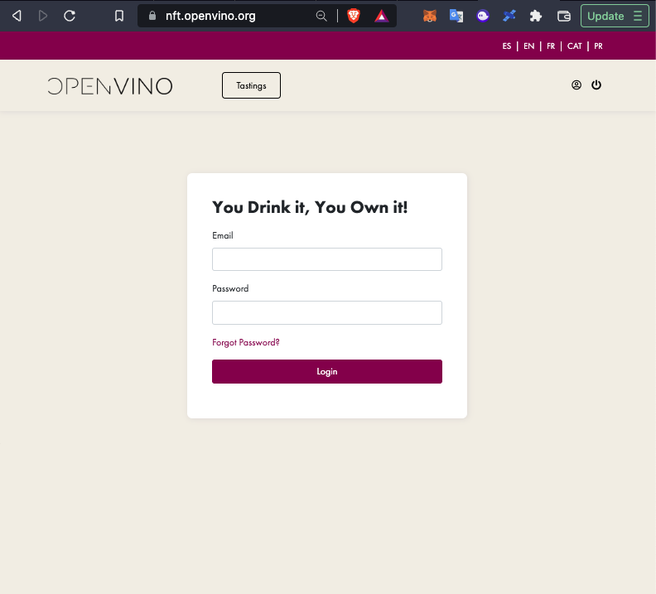Bookmark this page with the bookmark icon

pos(119,16)
